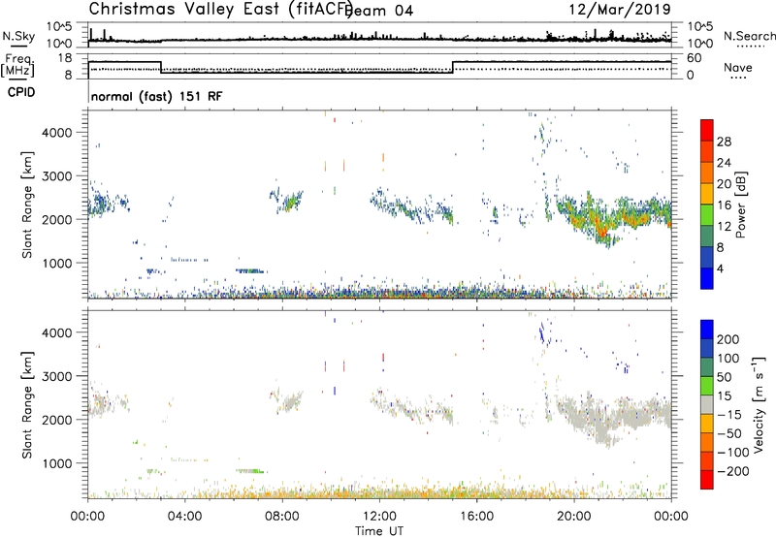This screenshot has height=537, width=776.
Task: Click the '04:00' time tick label
Action: pos(184,517)
